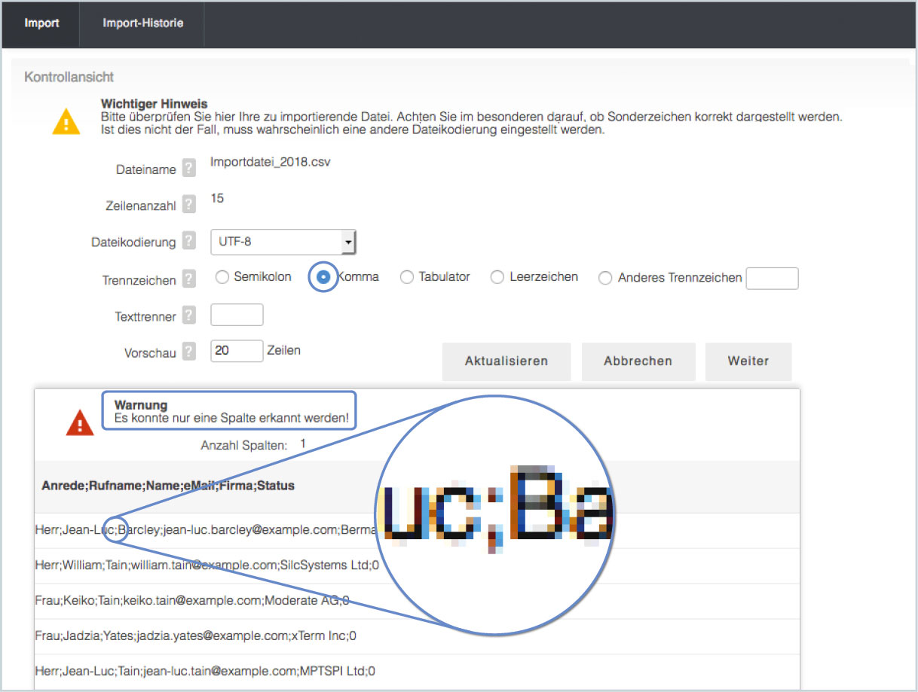
Task: Click the help icon beside Dateikodierung
Action: [189, 242]
